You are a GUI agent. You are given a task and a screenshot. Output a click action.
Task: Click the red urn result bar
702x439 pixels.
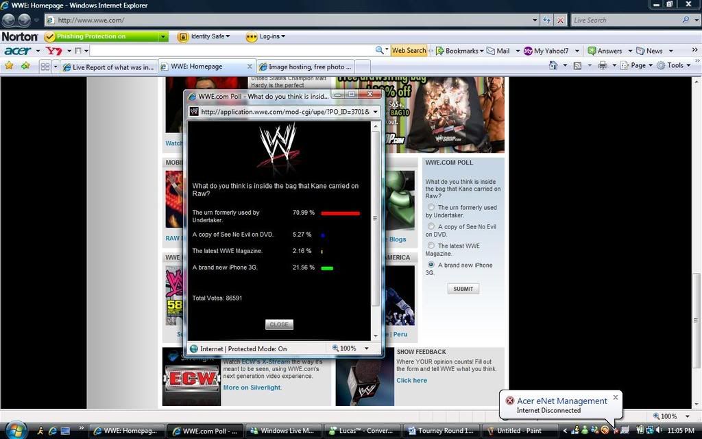(x=340, y=213)
